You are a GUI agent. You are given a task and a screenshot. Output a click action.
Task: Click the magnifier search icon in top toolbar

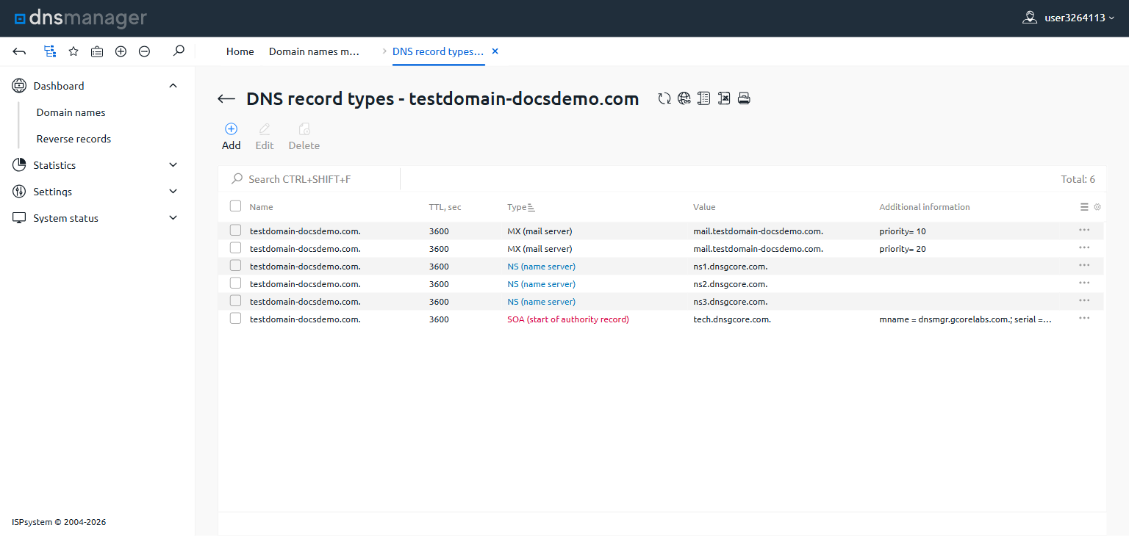coord(179,51)
